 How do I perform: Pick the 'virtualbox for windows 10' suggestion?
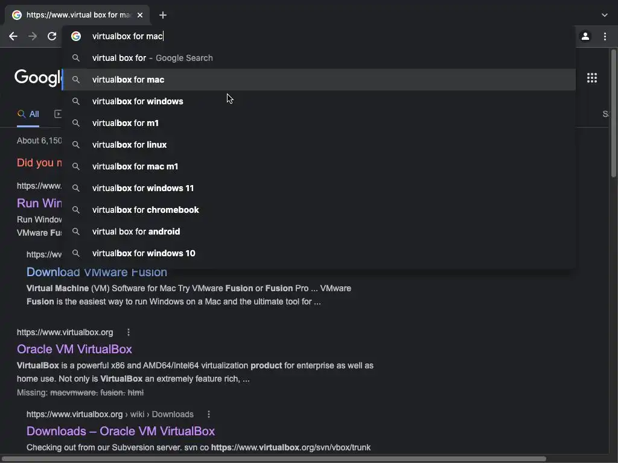pyautogui.click(x=319, y=253)
